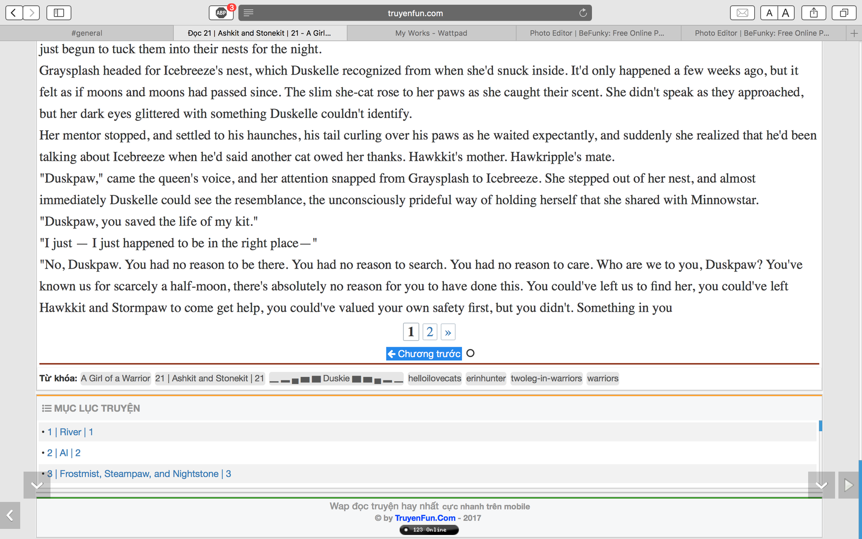Open the A Girl of a Warrior keyword
Image resolution: width=862 pixels, height=539 pixels.
[x=115, y=379]
